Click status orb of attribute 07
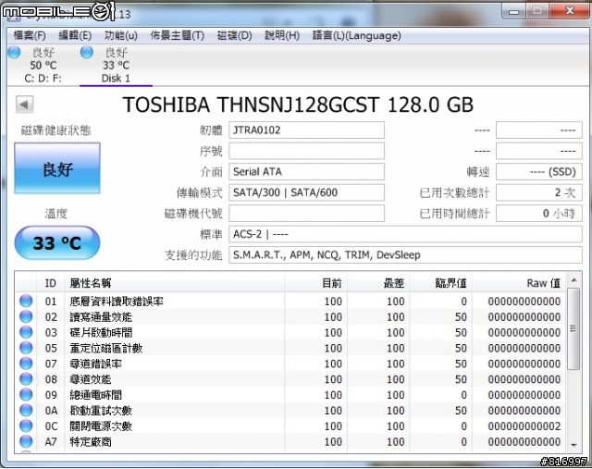The width and height of the screenshot is (592, 469). (x=26, y=364)
